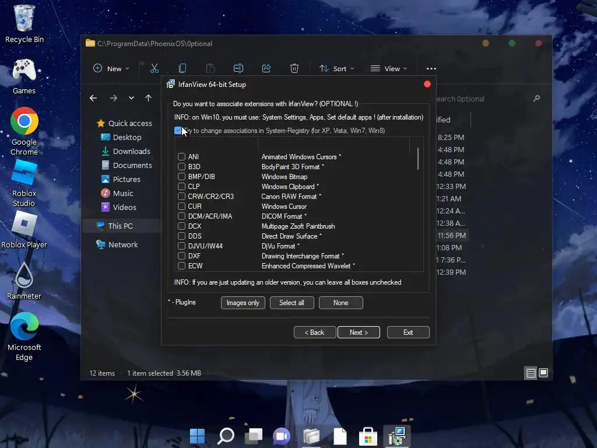Open Chat icon on taskbar
Screen dimensions: 597x448
click(282, 436)
